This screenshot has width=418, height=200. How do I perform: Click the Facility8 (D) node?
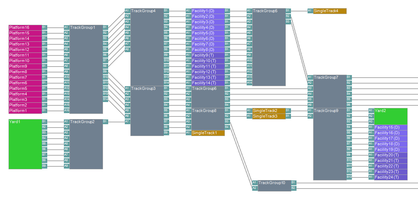208,50
